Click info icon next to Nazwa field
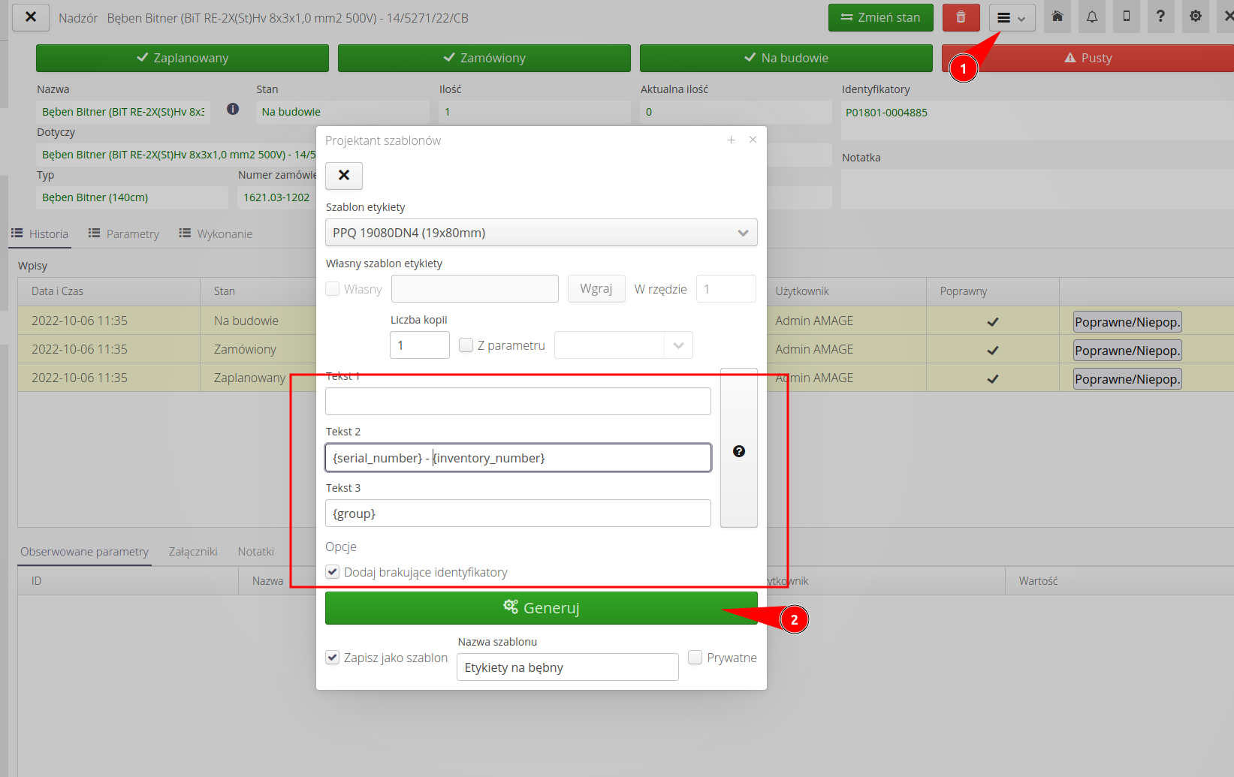 (x=233, y=110)
